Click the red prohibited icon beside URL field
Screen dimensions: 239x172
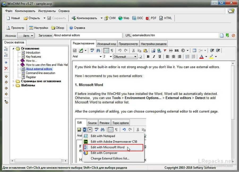click(233, 35)
